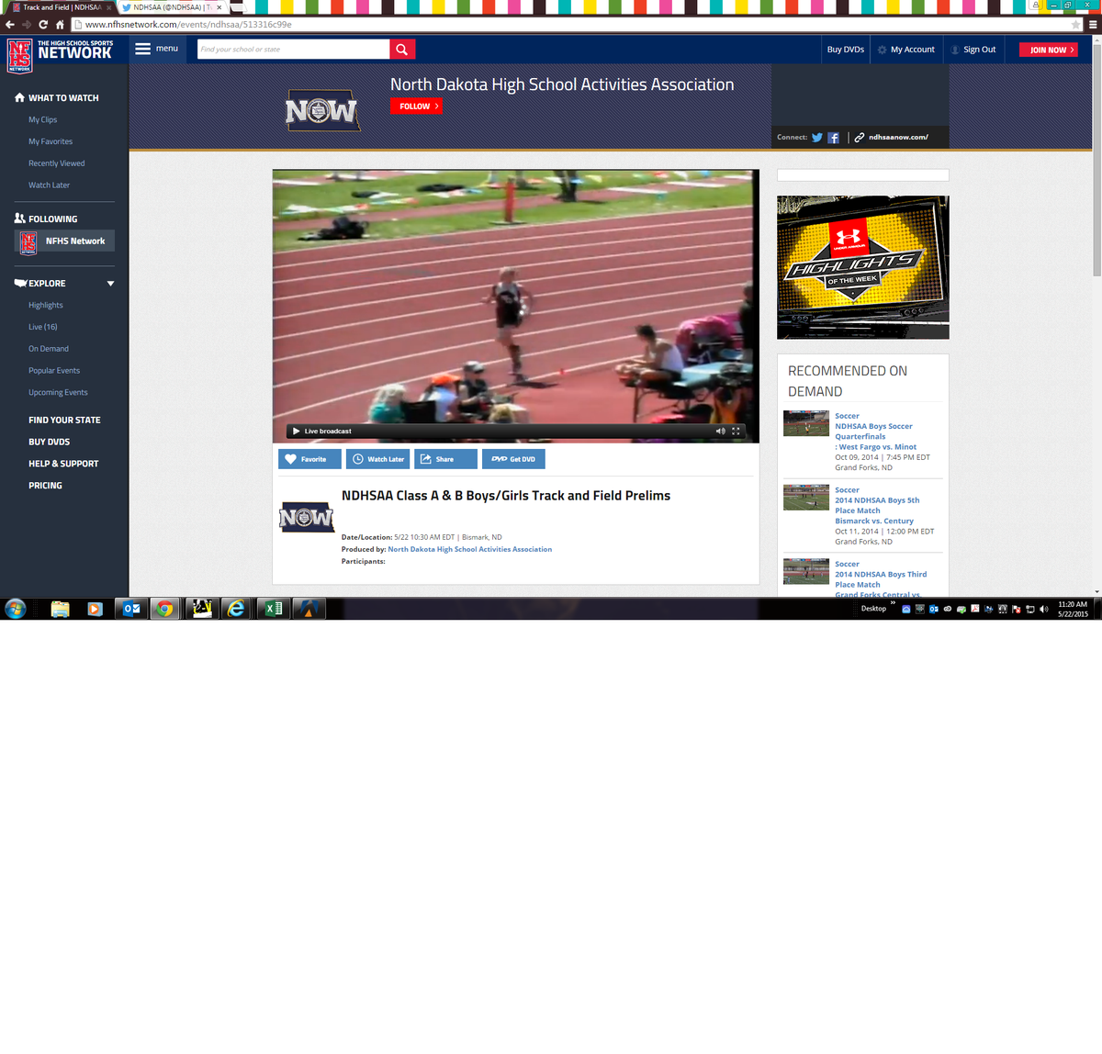This screenshot has height=1054, width=1102.
Task: Open Live (16) events
Action: point(42,327)
